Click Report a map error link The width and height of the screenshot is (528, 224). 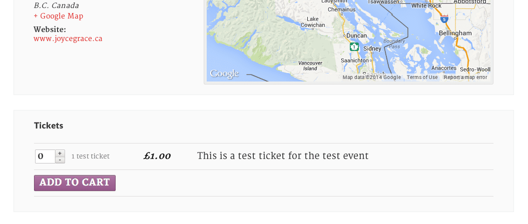(466, 77)
